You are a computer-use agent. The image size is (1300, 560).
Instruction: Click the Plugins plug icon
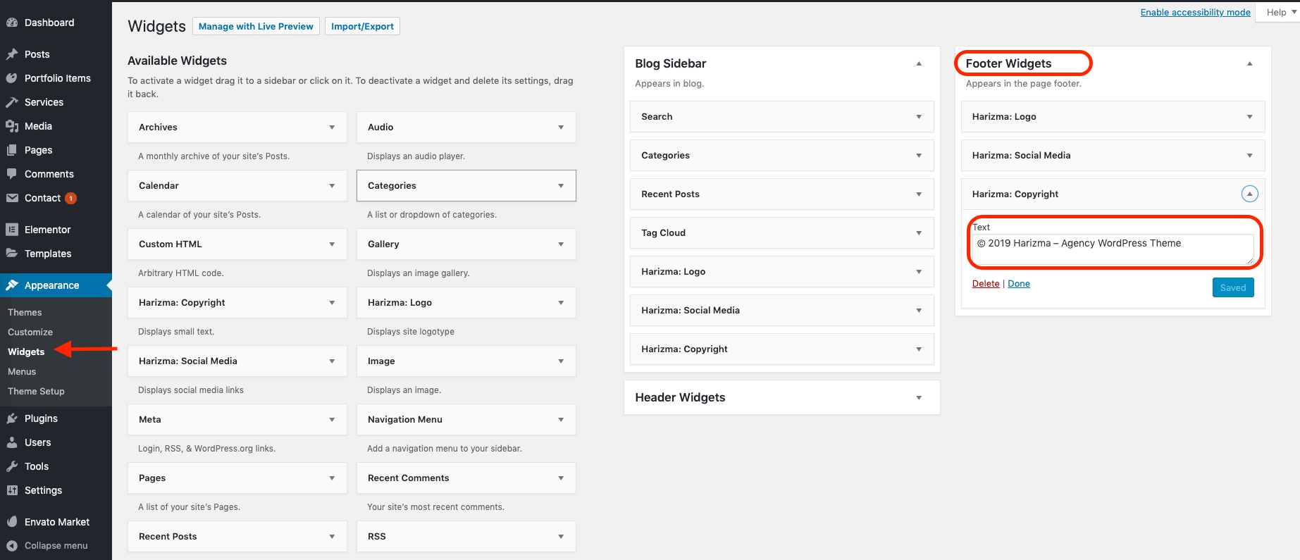tap(12, 418)
